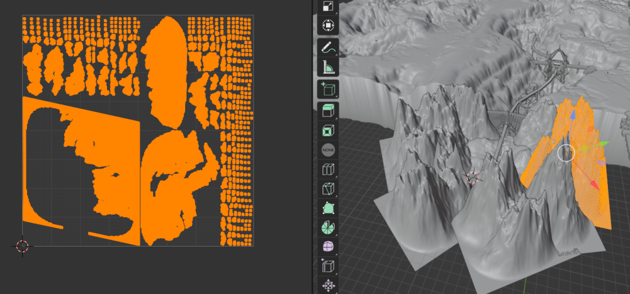The image size is (630, 294).
Task: Select the Knife tool
Action: (x=329, y=188)
